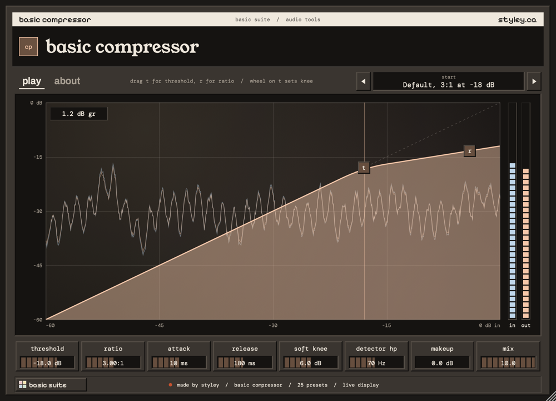Open the basic suite button
The width and height of the screenshot is (556, 401).
[51, 385]
